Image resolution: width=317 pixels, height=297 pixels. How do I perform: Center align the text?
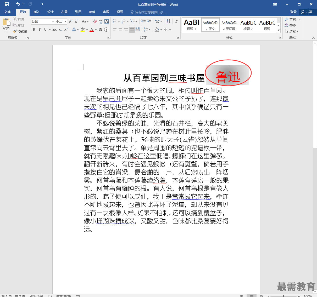(120, 30)
